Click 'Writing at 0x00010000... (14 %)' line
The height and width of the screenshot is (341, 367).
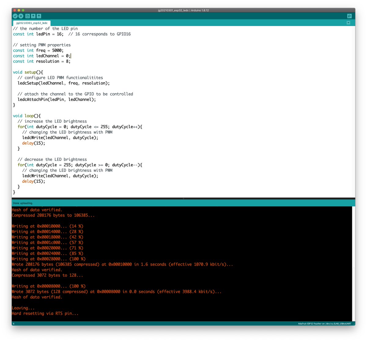(x=47, y=226)
